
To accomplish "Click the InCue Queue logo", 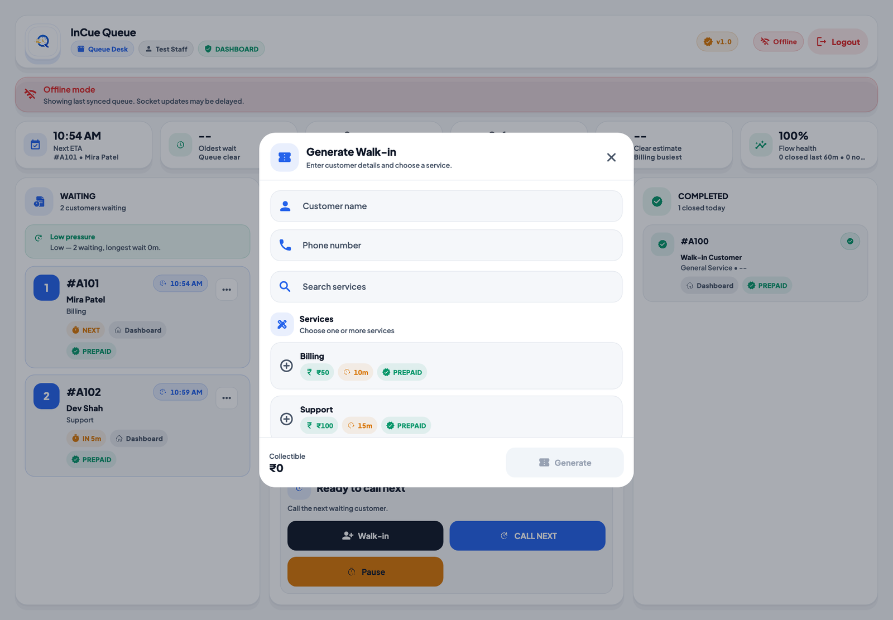I will coord(43,41).
